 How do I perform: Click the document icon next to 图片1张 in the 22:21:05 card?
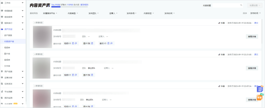pyautogui.click(x=92, y=75)
